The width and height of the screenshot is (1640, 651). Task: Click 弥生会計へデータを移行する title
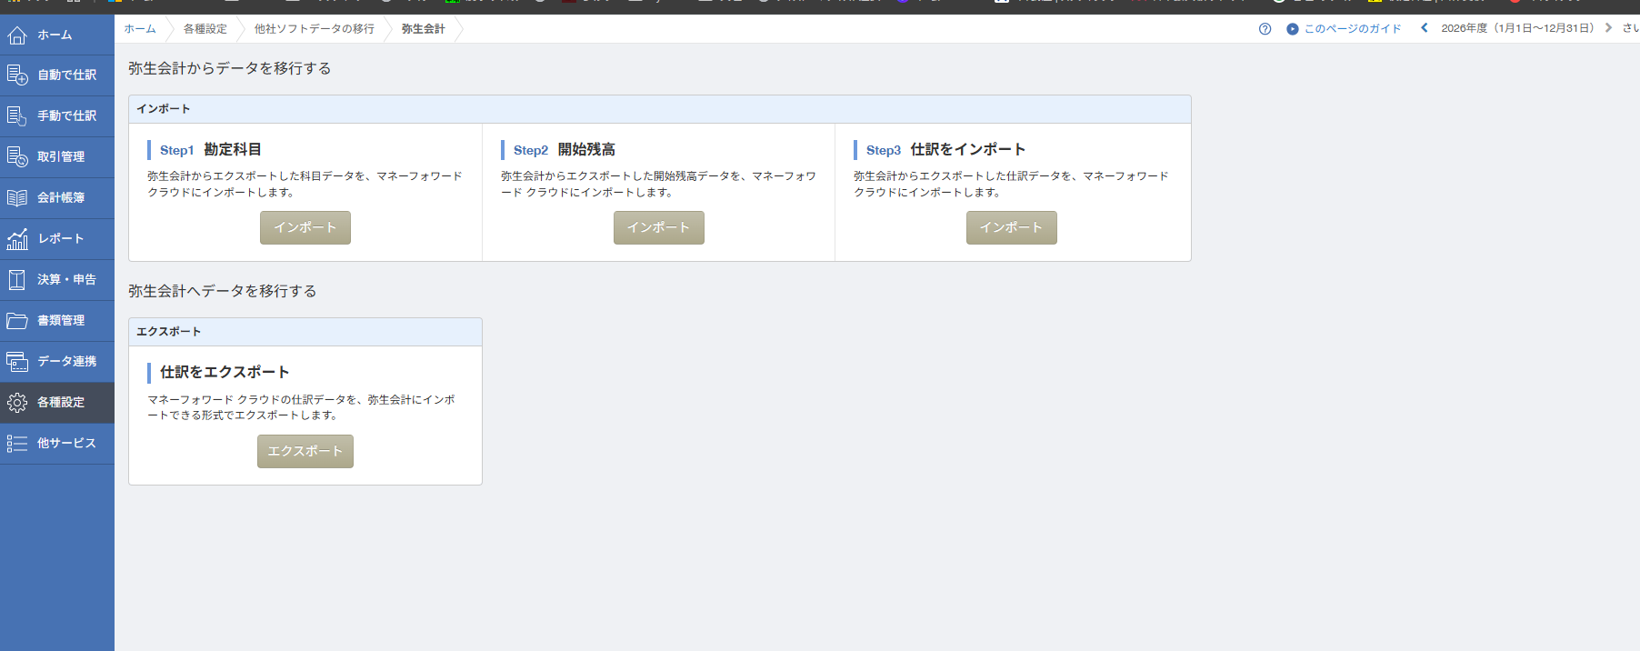(223, 291)
